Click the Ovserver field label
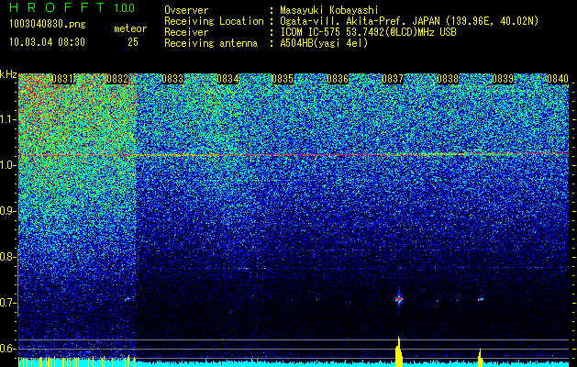This screenshot has height=367, width=577. 186,10
